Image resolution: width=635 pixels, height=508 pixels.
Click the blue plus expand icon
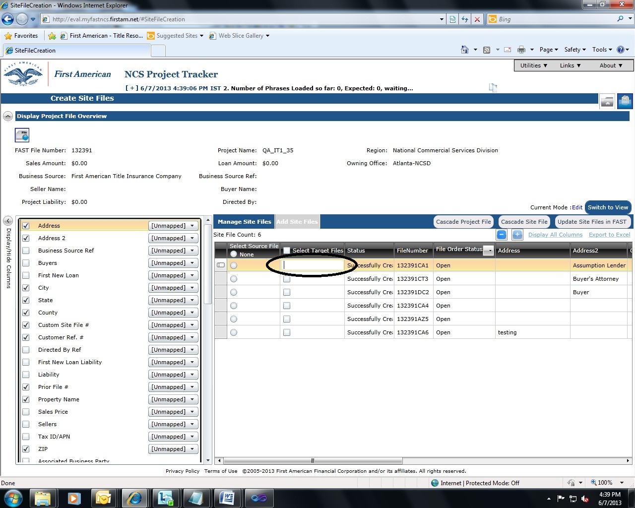click(517, 235)
